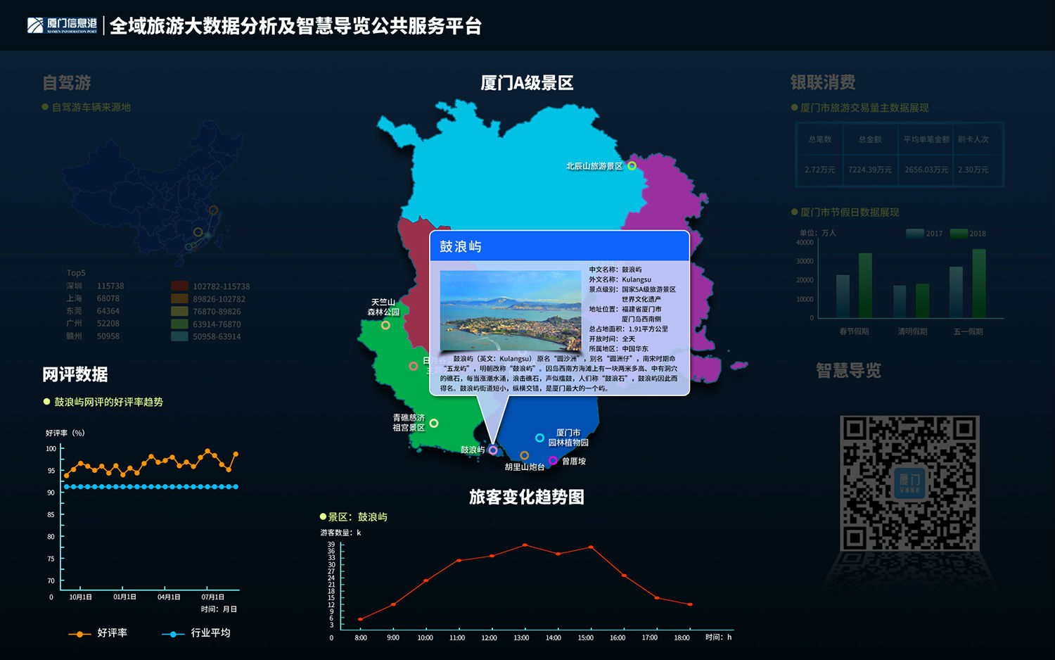Click the 13:00 peak visitor data point
1055x660 pixels.
tap(525, 545)
